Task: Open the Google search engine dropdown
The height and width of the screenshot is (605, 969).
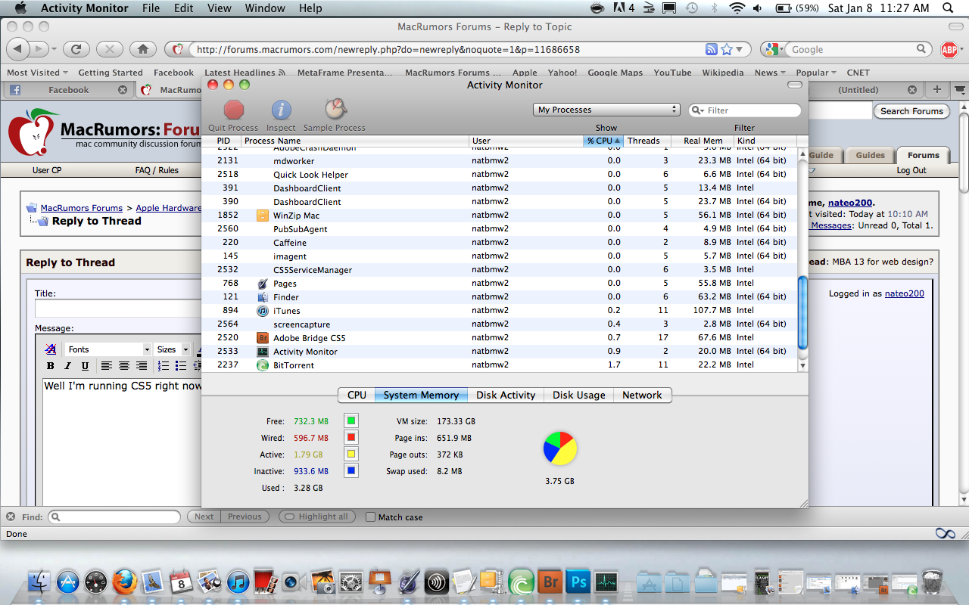Action: 773,49
